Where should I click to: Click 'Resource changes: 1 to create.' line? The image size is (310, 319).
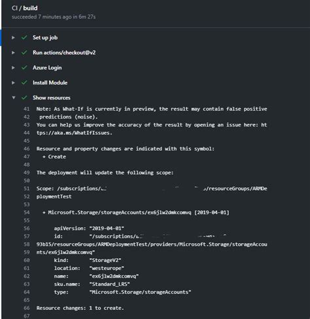point(80,308)
